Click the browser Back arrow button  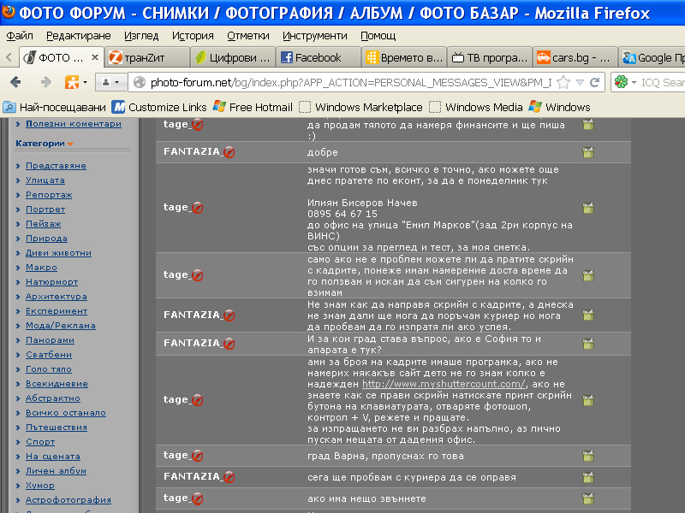coord(15,82)
